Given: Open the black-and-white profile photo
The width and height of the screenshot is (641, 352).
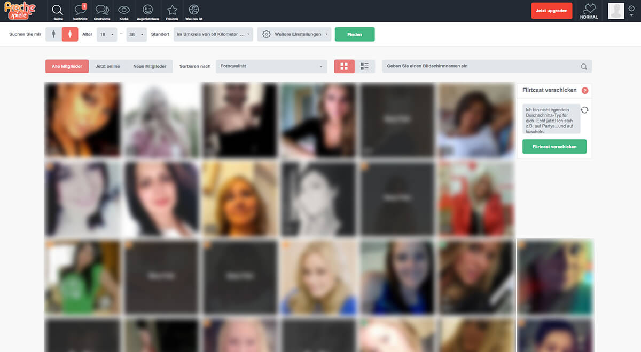Looking at the screenshot, I should tap(318, 199).
